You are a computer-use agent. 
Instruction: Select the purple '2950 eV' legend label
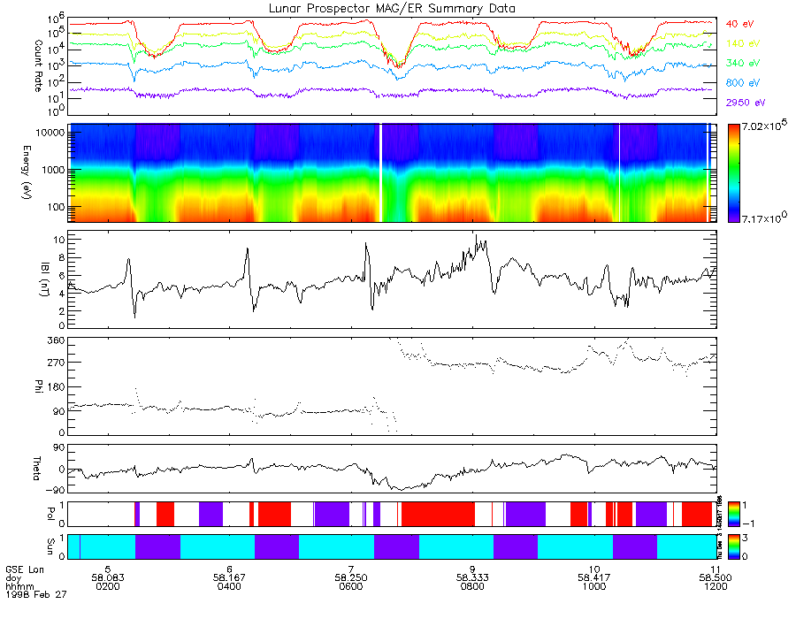(746, 103)
